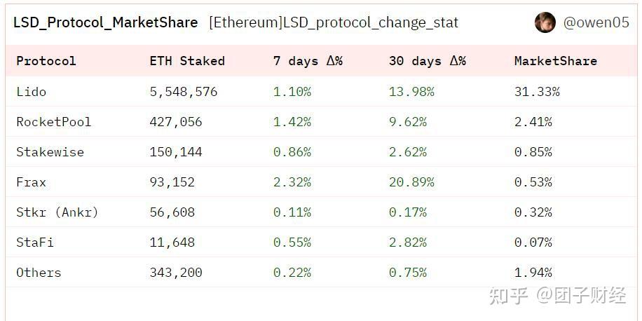The width and height of the screenshot is (642, 321).
Task: Select the RocketPool protocol cell
Action: point(54,122)
